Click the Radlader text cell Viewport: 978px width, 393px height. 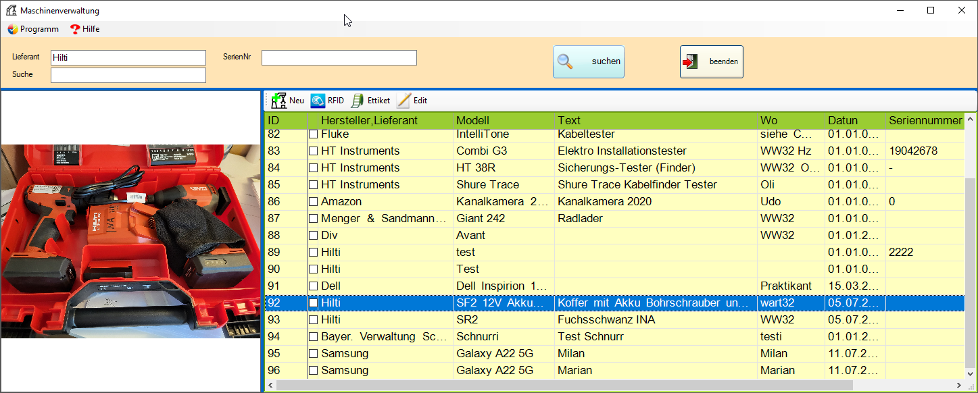(x=656, y=219)
